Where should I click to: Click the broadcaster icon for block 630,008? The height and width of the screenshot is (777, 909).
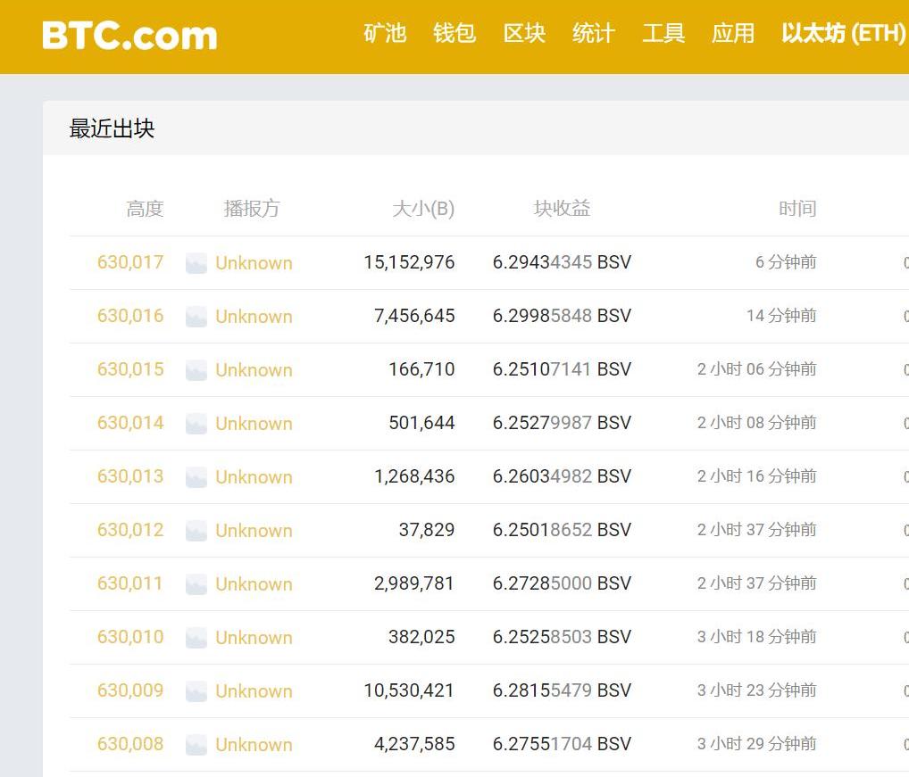(x=196, y=745)
